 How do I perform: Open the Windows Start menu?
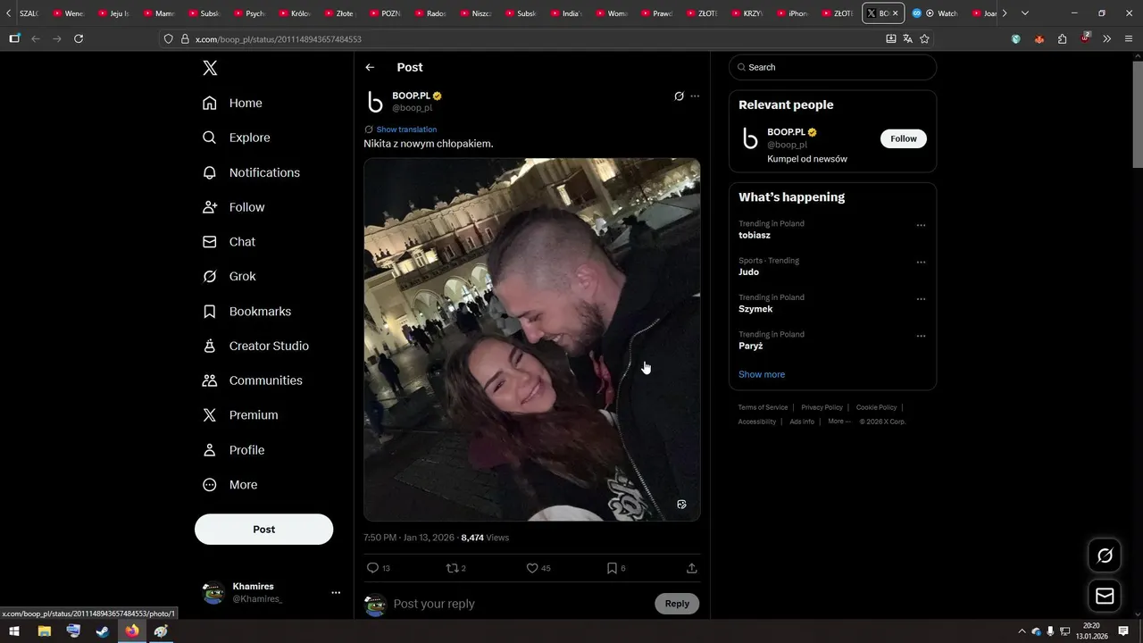click(x=14, y=631)
